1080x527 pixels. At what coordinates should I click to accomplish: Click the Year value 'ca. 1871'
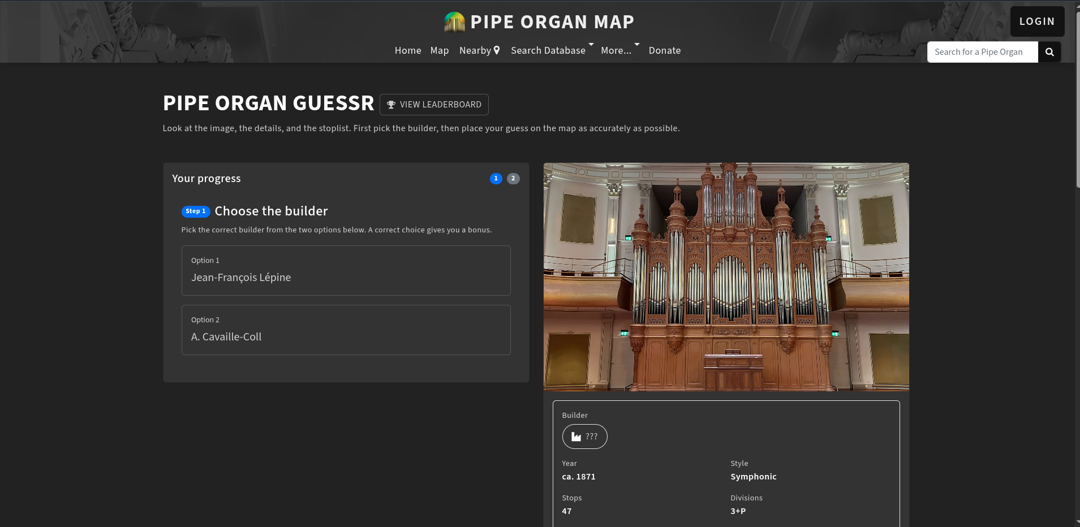click(x=578, y=477)
